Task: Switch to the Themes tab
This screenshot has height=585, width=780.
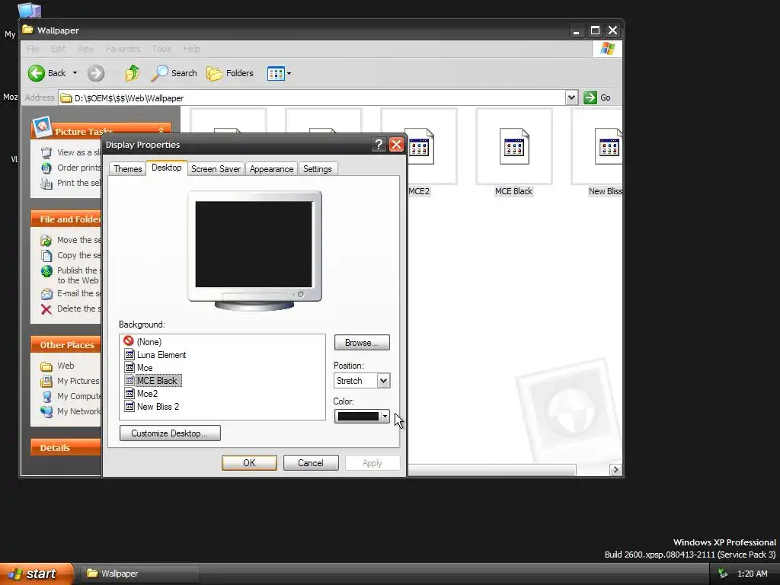Action: [127, 169]
